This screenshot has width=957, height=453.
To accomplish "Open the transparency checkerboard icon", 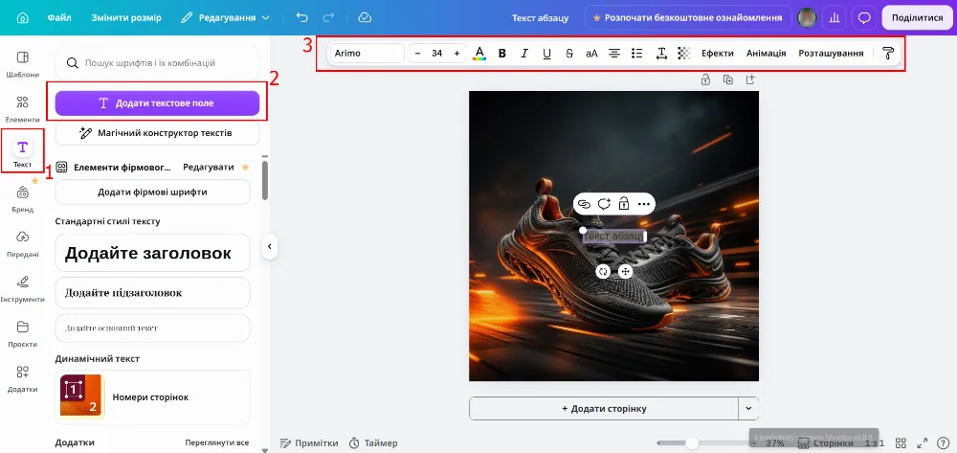I will click(x=684, y=53).
